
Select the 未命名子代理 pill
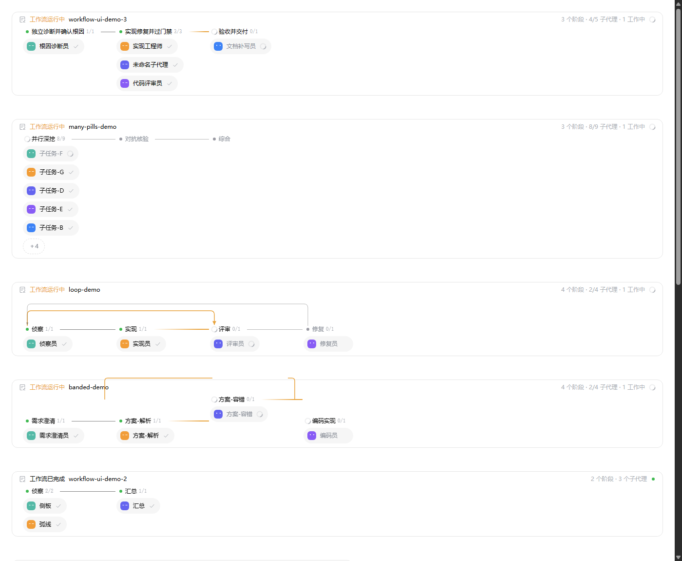pos(150,65)
